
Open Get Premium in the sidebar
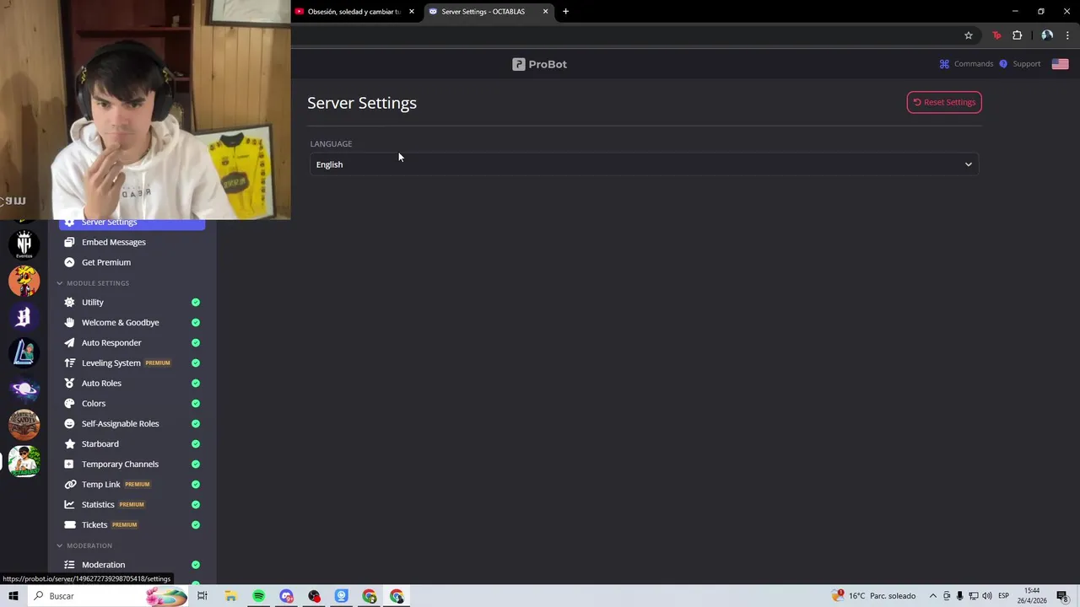pyautogui.click(x=105, y=262)
